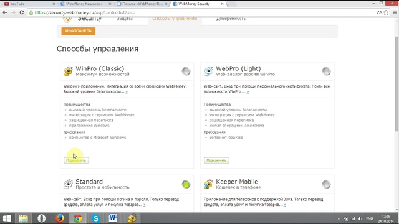399x224 pixels.
Task: Click the ENG language indicator
Action: [x=370, y=218]
